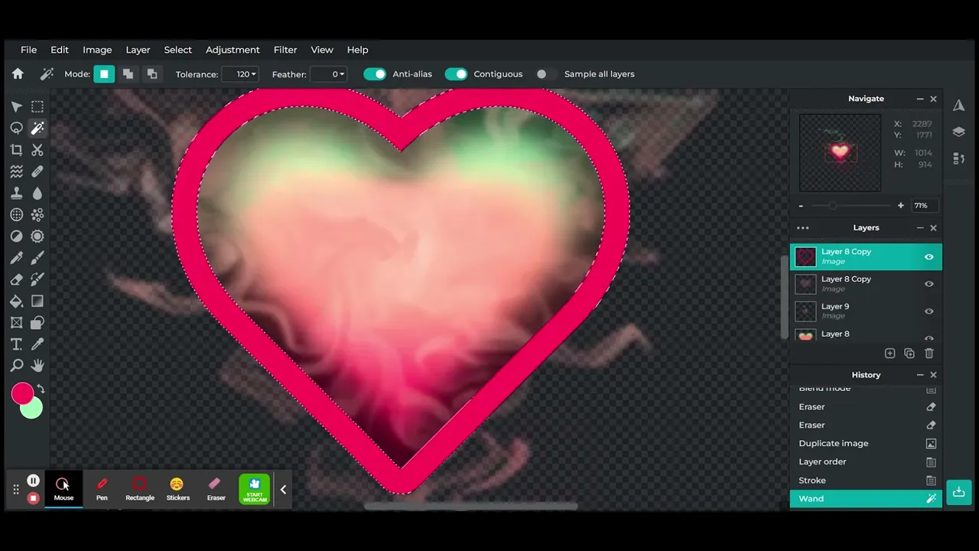Select the Heal bandage tool
The width and height of the screenshot is (979, 551).
pyautogui.click(x=37, y=171)
